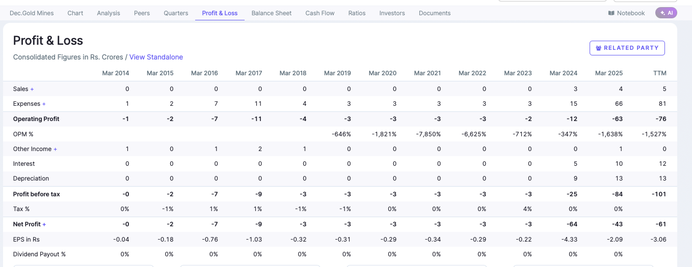The width and height of the screenshot is (692, 267).
Task: Open the Notebook panel
Action: pyautogui.click(x=626, y=13)
